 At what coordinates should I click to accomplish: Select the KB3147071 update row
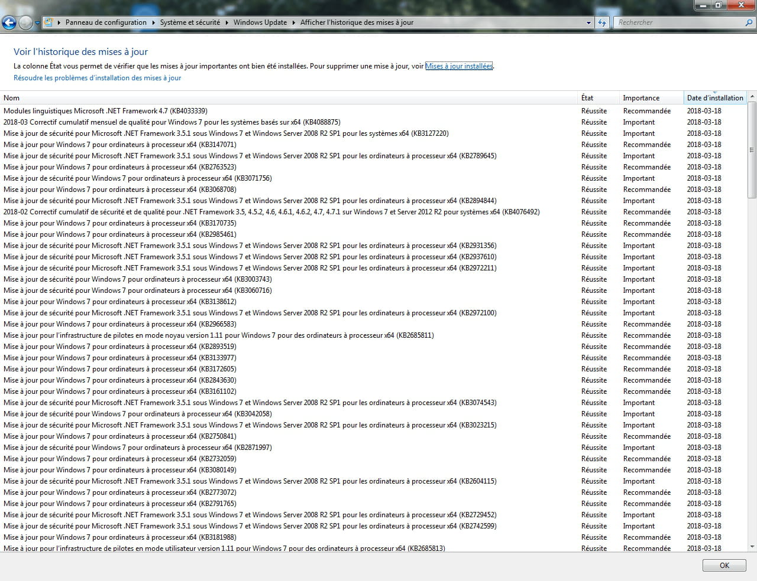pyautogui.click(x=374, y=145)
